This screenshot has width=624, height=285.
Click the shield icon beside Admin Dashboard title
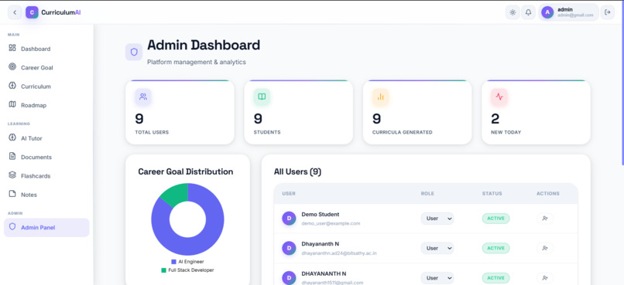pos(134,52)
